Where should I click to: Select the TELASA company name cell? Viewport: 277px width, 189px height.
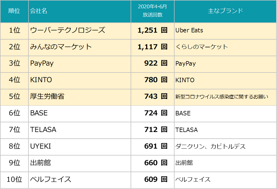point(43,130)
